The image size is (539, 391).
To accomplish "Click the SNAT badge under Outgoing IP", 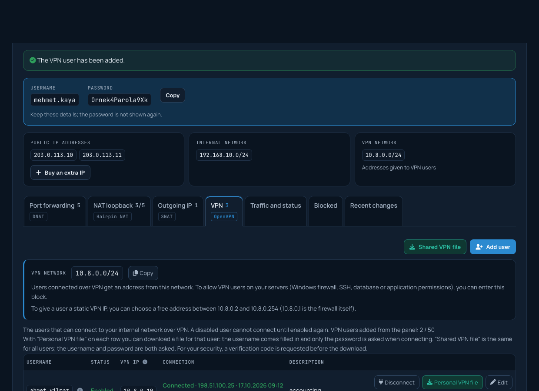I will [x=167, y=216].
